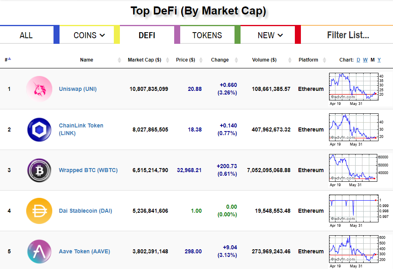Select the DEFI tab
This screenshot has height=269, width=393.
[x=147, y=35]
